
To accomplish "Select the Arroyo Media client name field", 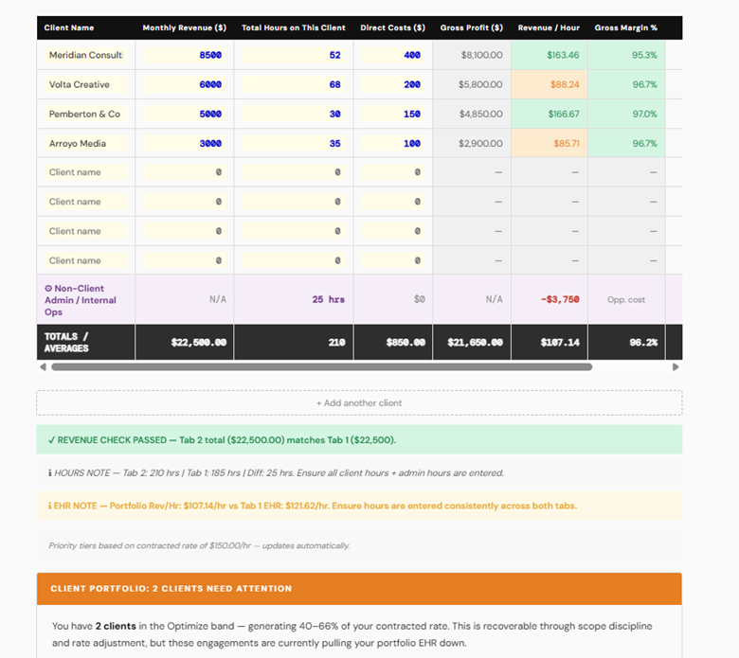I will (x=86, y=144).
